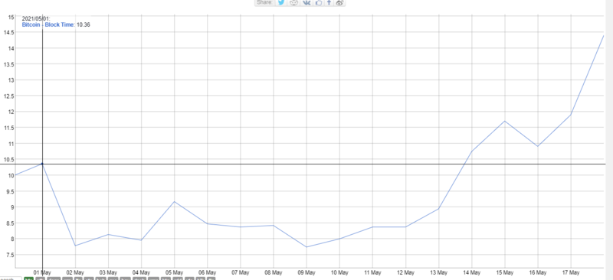
Task: Share the chart on Reddit
Action: coord(293,3)
